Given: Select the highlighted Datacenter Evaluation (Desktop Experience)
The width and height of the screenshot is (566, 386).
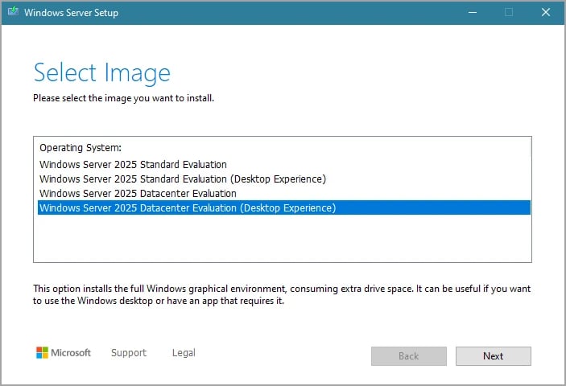Looking at the screenshot, I should click(187, 208).
